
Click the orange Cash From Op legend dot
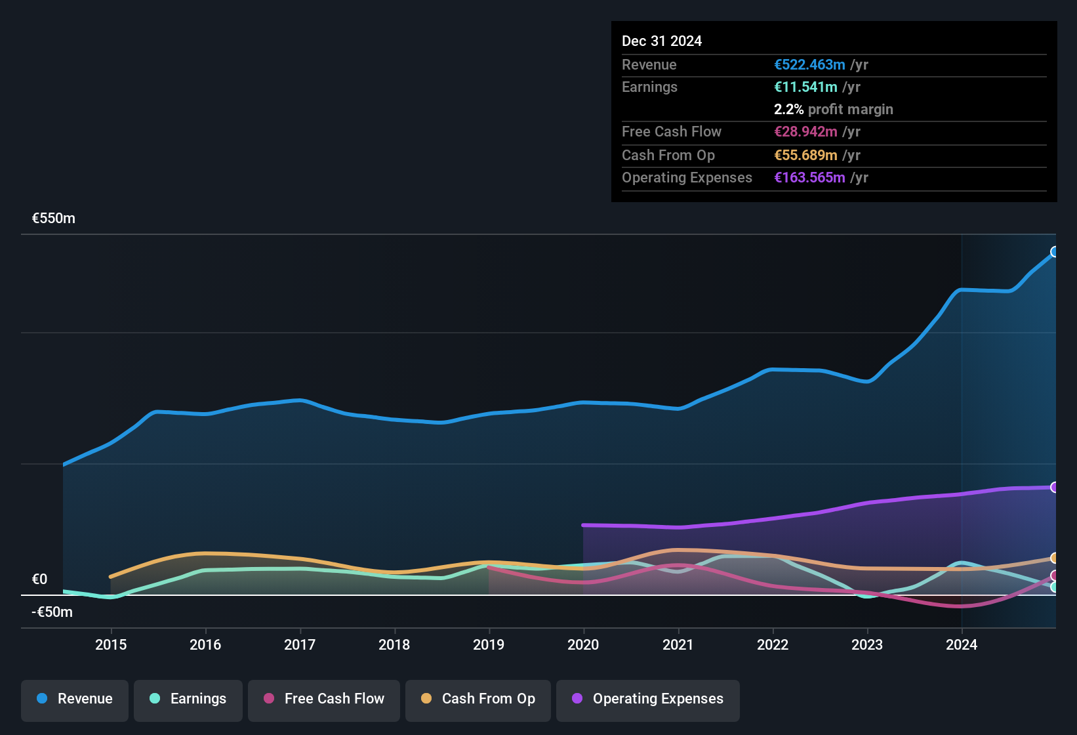(426, 699)
